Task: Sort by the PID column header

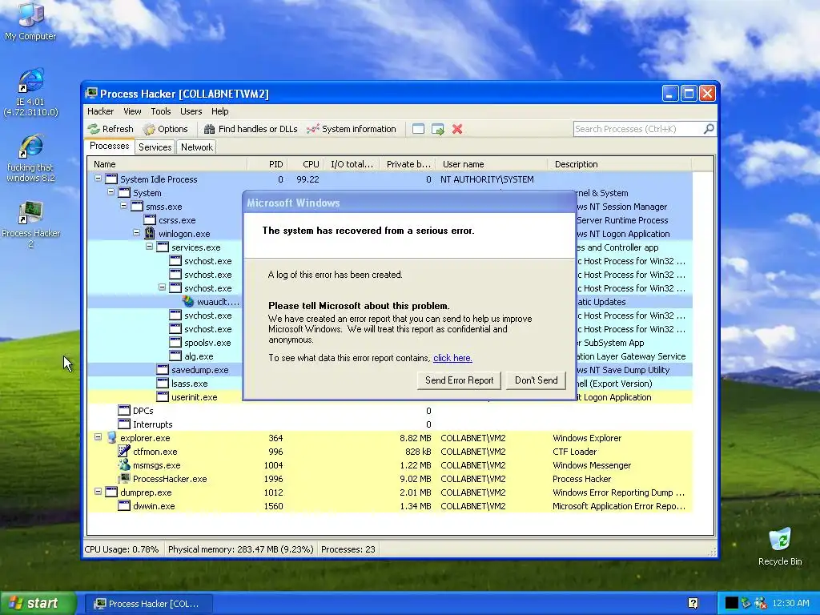Action: [267, 164]
